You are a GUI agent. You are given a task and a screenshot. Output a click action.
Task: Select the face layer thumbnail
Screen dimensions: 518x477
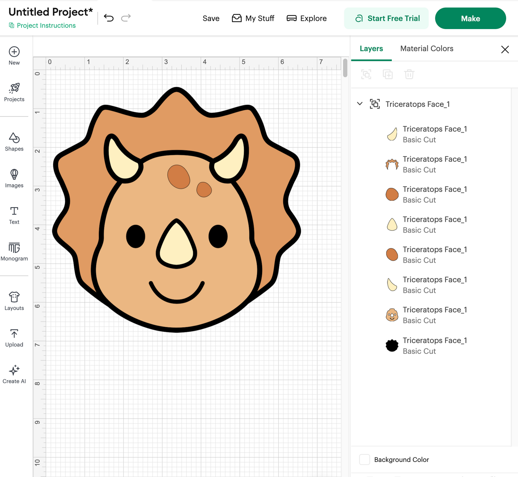pos(392,315)
